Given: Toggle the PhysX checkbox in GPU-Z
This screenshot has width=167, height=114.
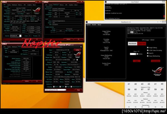Looking at the screenshot, I should pyautogui.click(x=66, y=87).
